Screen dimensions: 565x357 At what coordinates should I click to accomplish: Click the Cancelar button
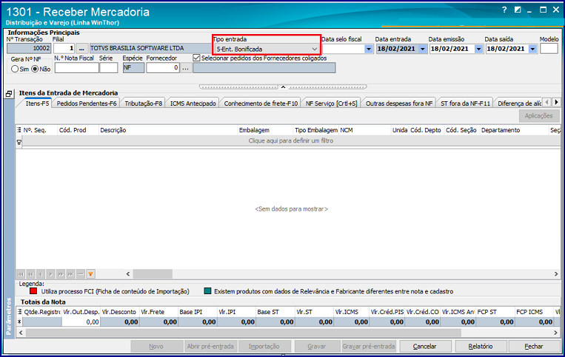424,347
